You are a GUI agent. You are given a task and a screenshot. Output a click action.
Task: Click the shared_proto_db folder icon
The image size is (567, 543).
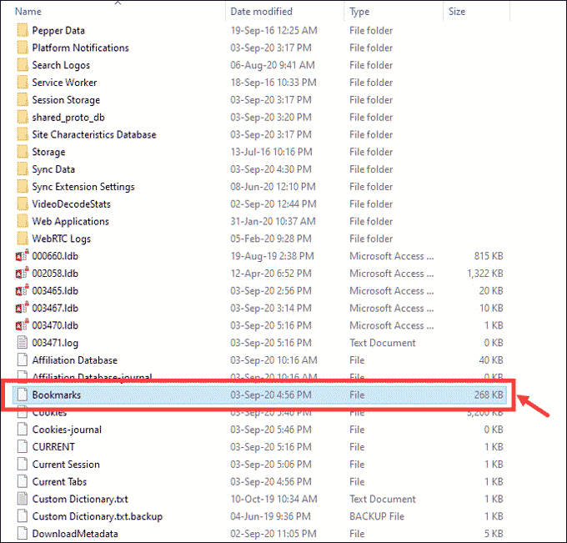tap(23, 118)
